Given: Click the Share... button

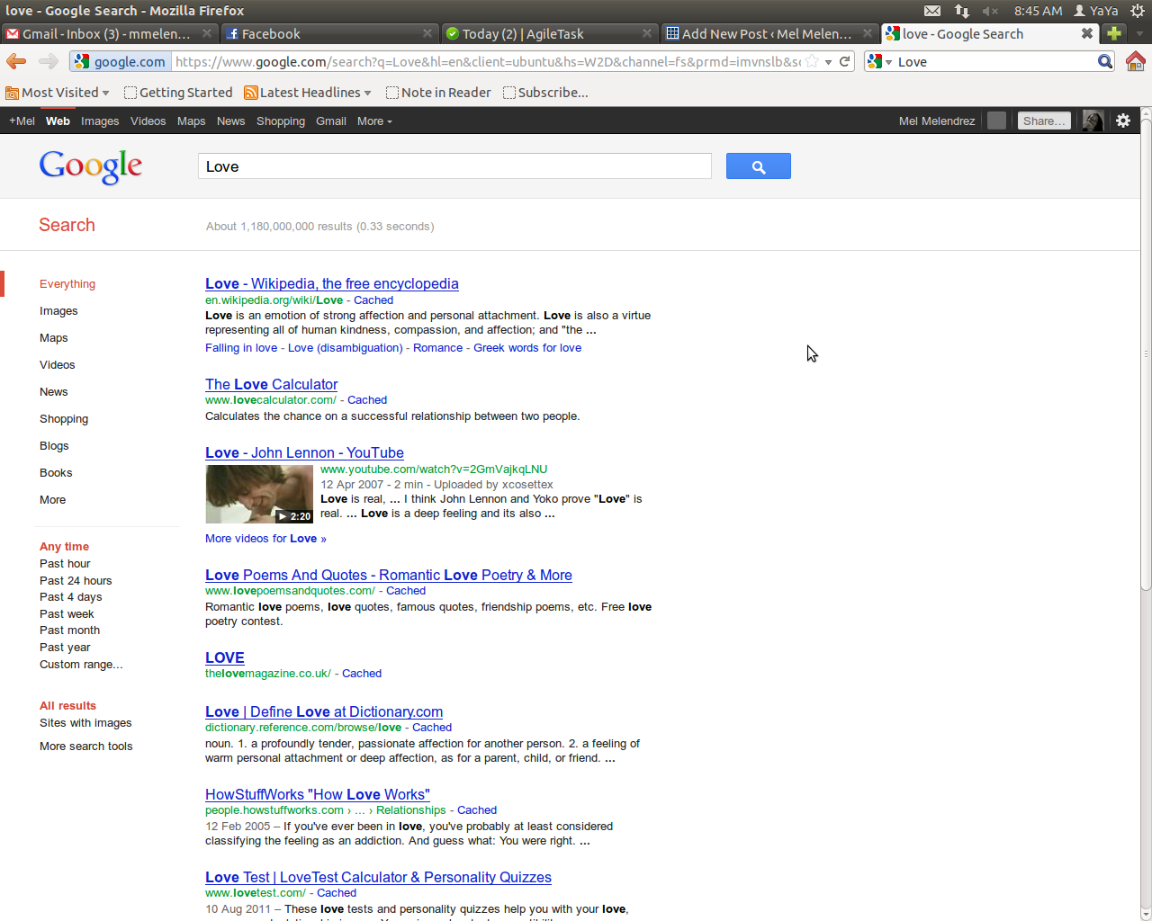Looking at the screenshot, I should point(1044,121).
